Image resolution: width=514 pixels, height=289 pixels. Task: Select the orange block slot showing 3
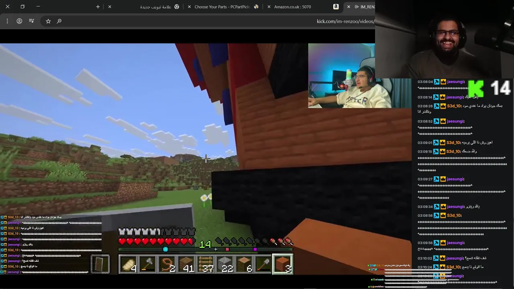[x=283, y=264]
